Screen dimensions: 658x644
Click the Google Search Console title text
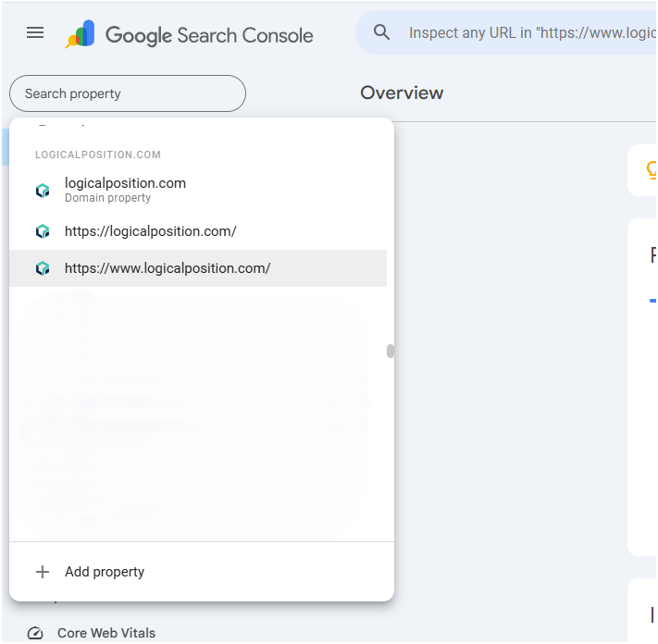pyautogui.click(x=209, y=35)
